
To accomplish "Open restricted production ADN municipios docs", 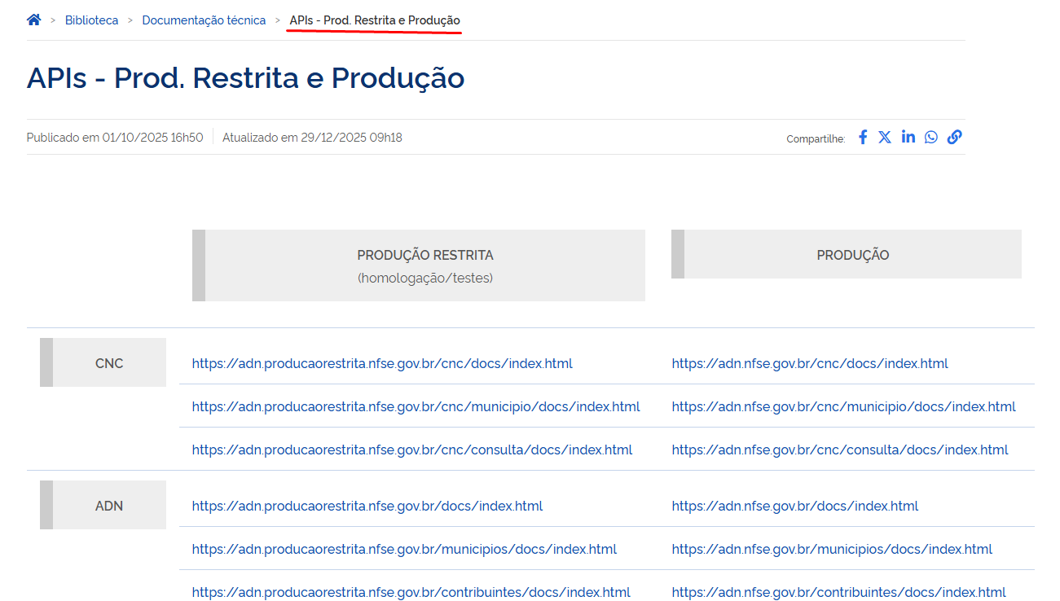I will coord(404,550).
